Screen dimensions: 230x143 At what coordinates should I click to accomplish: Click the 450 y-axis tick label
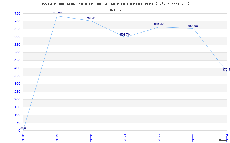[x=17, y=60]
